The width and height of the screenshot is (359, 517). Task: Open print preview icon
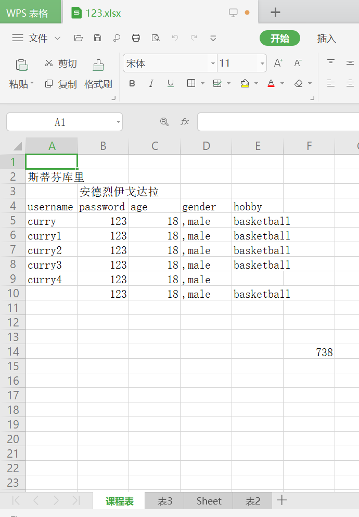point(156,38)
